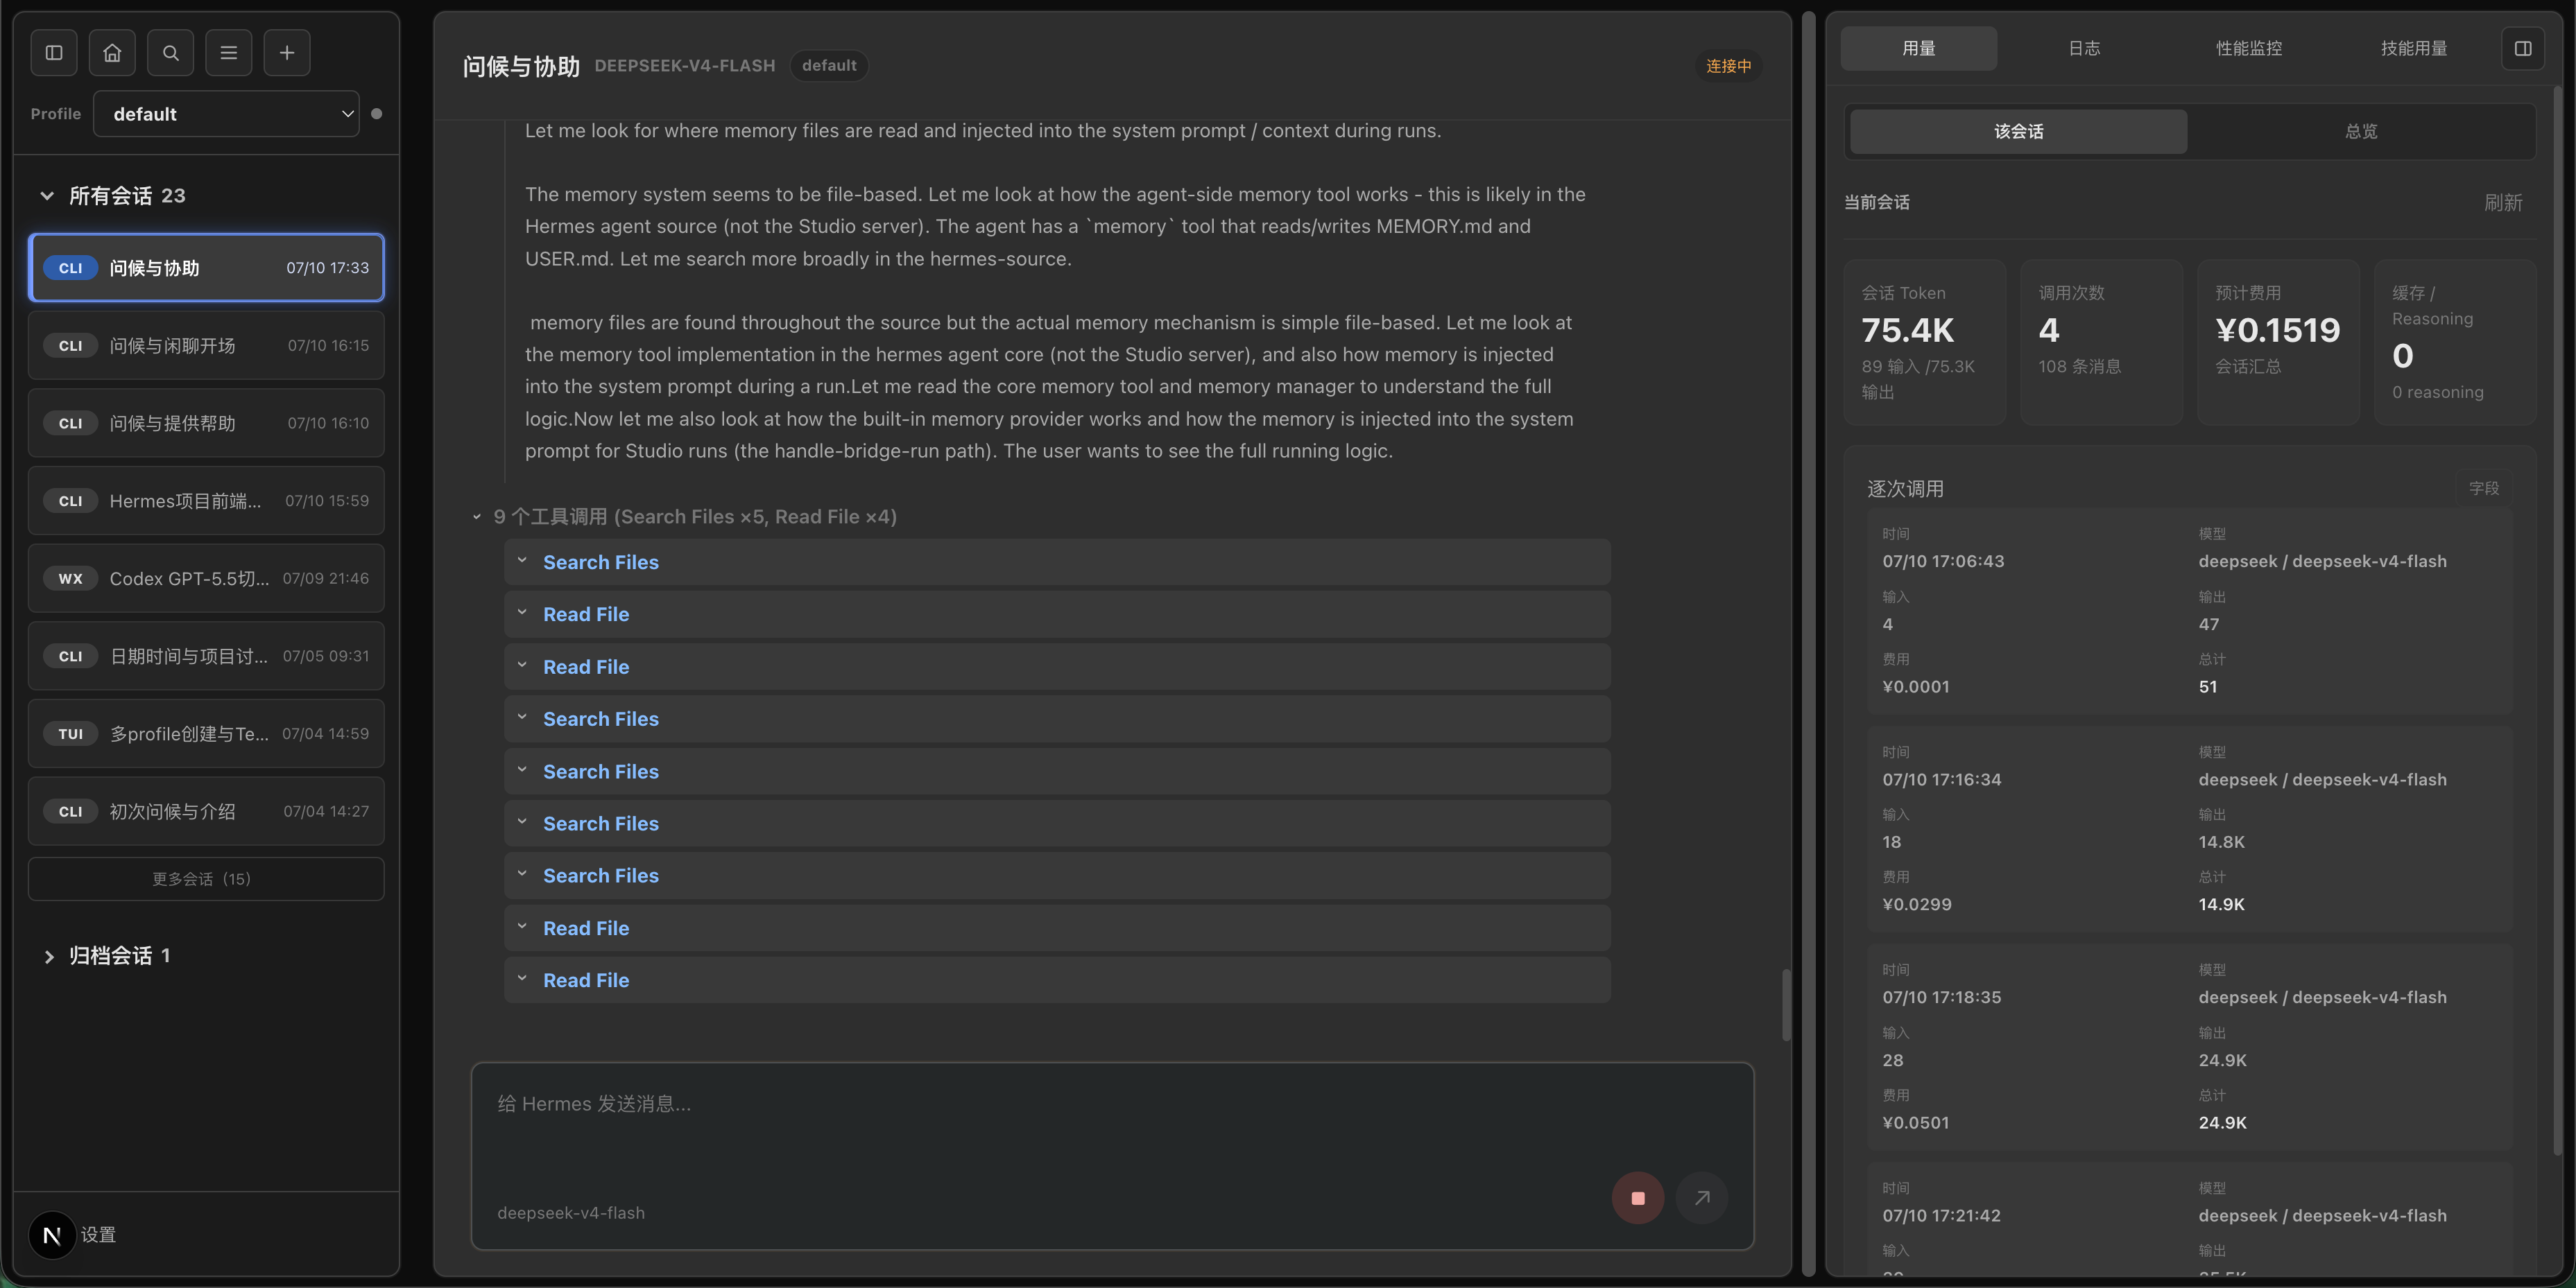Screen dimensions: 2576x1288
Task: Collapse the 所有会话 section
Action: (x=47, y=196)
